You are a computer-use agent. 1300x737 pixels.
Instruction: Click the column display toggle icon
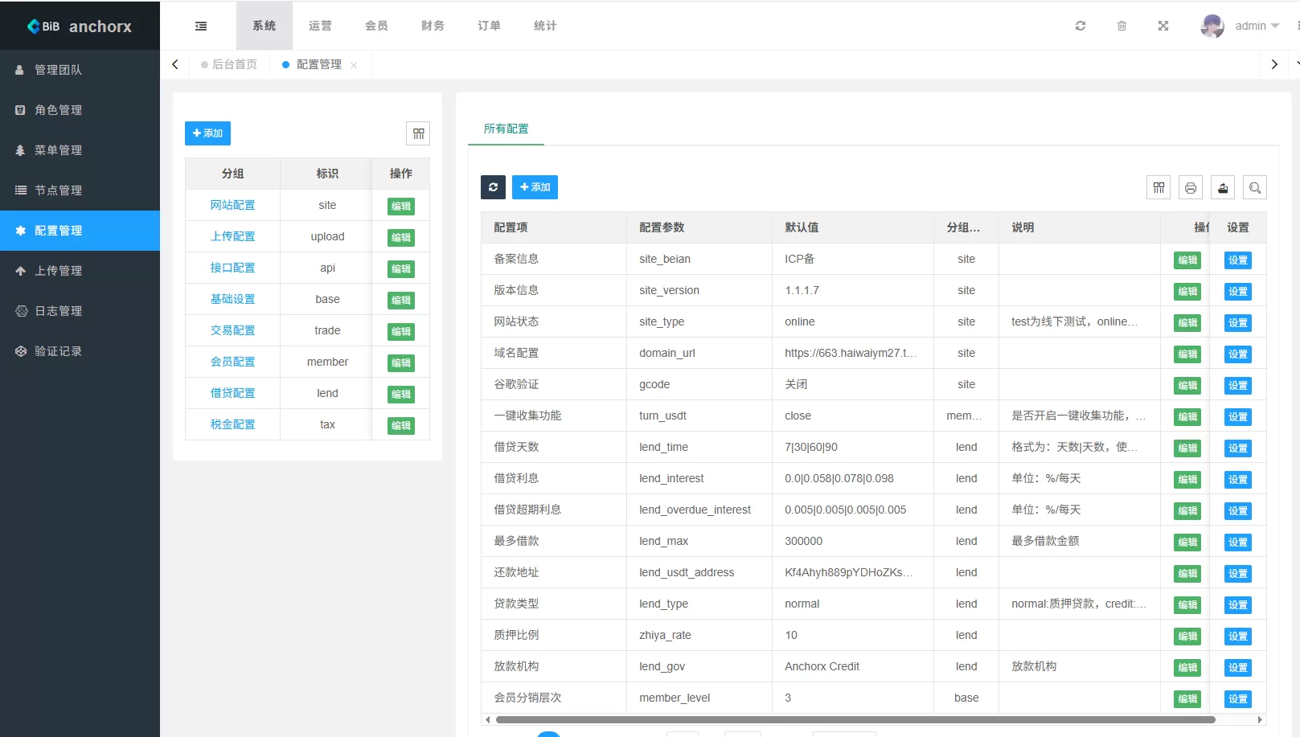1159,187
